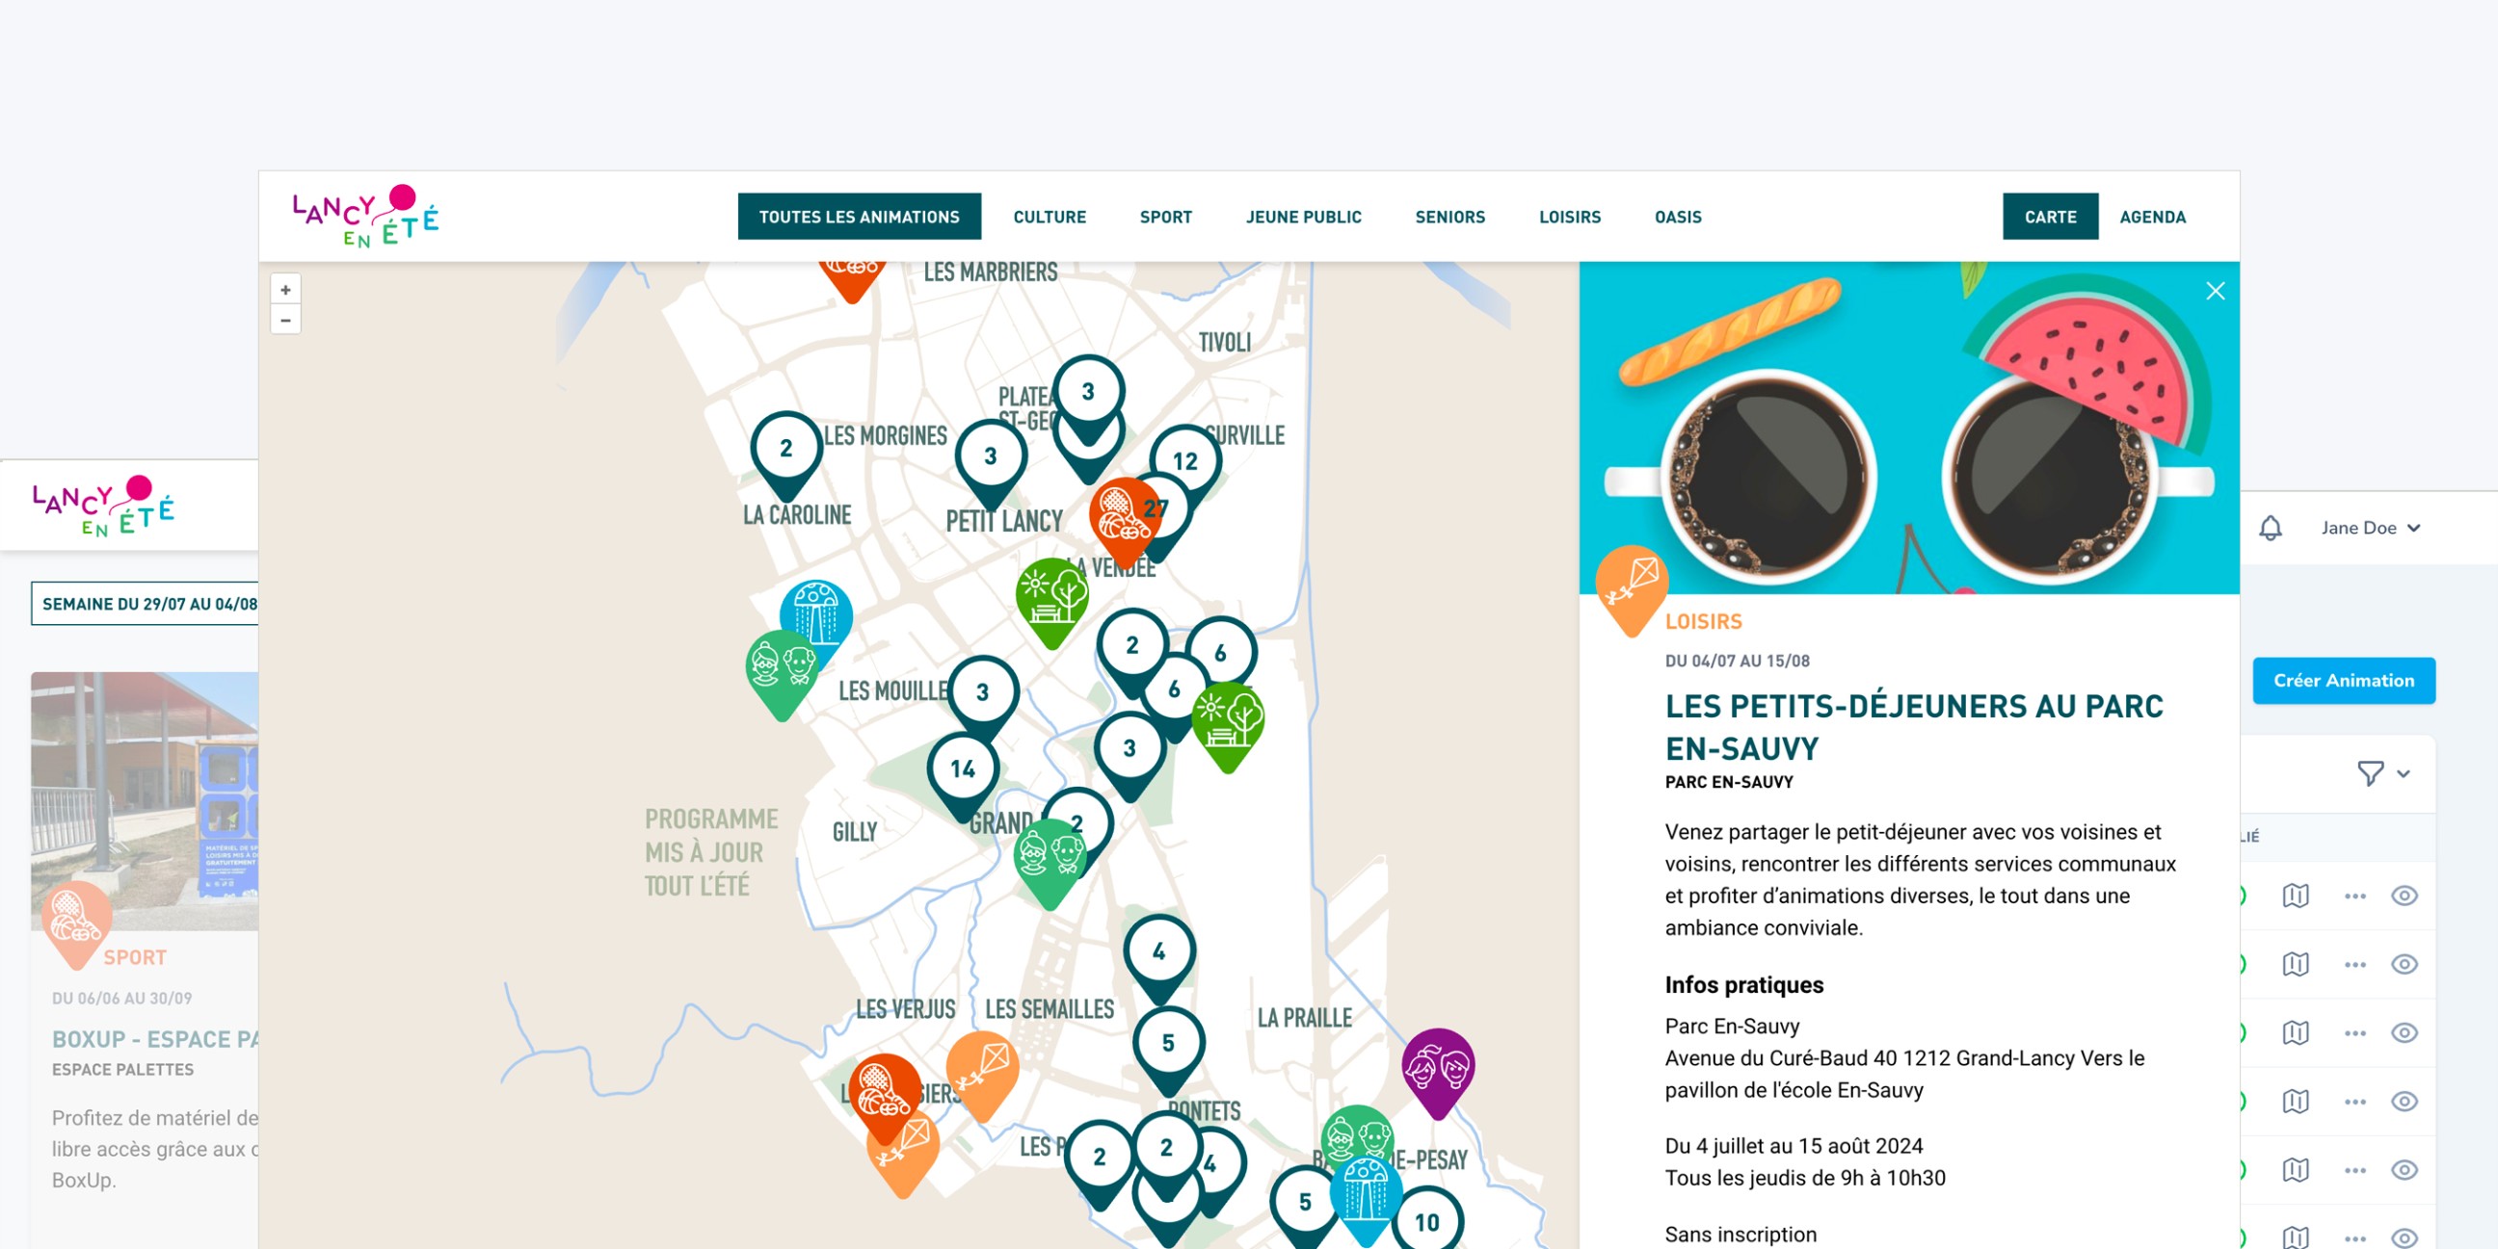This screenshot has width=2498, height=1249.
Task: Click the filter funnel icon
Action: (2370, 773)
